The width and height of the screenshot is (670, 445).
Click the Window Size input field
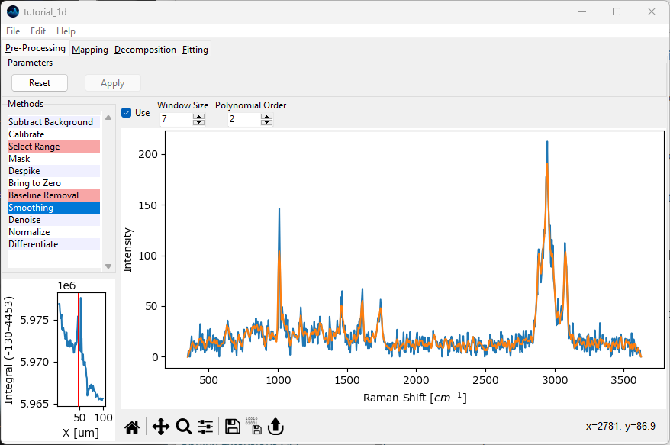pyautogui.click(x=176, y=120)
